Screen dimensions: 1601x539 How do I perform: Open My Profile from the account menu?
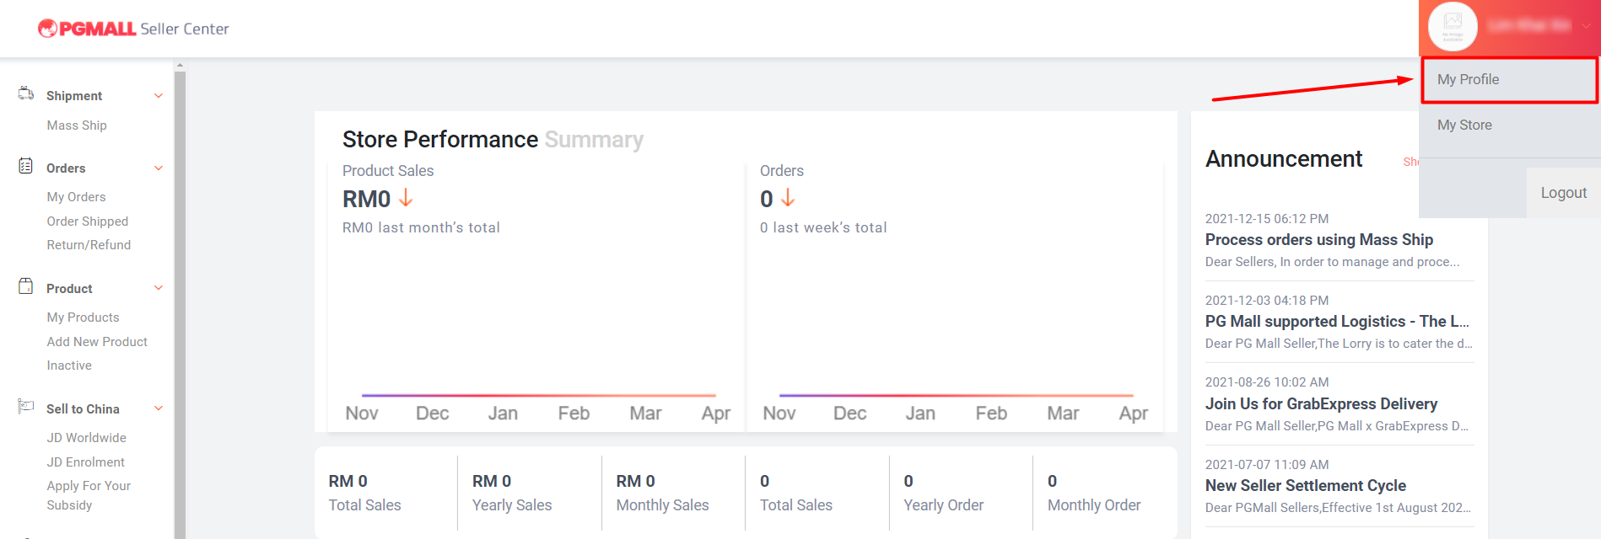coord(1469,78)
